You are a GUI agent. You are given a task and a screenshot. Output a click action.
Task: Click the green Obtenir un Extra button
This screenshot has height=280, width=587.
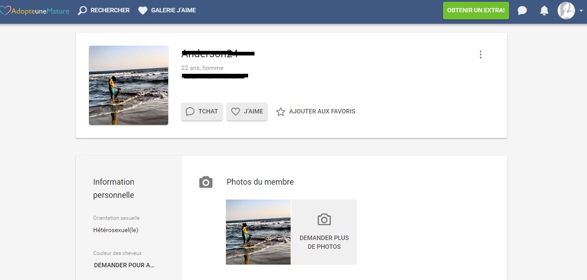tap(476, 10)
